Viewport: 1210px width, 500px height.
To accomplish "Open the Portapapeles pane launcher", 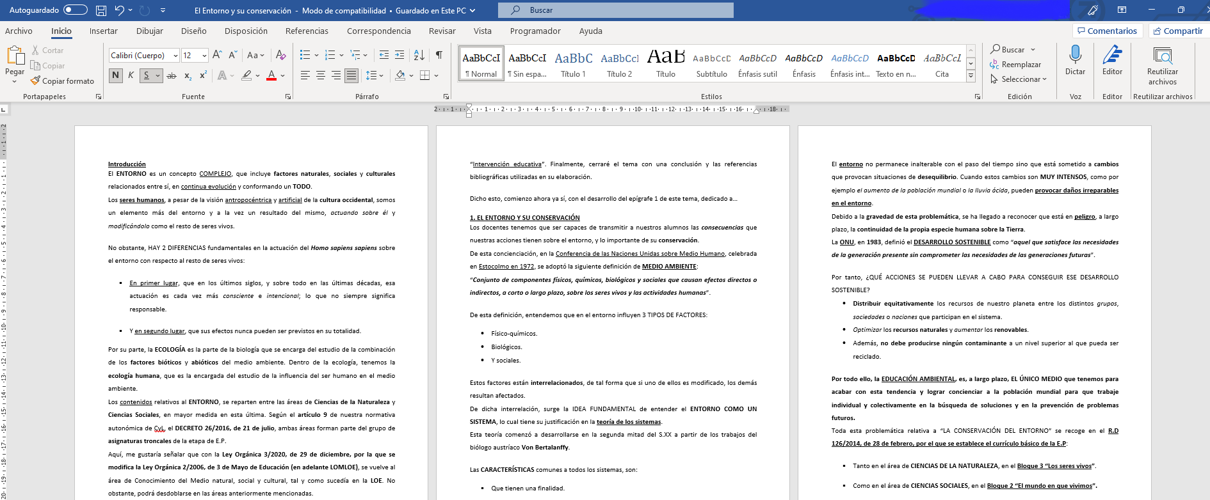I will (99, 97).
